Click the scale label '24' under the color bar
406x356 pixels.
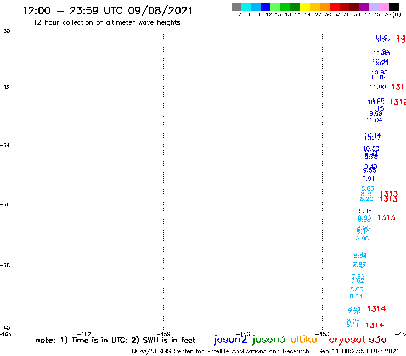tap(308, 15)
